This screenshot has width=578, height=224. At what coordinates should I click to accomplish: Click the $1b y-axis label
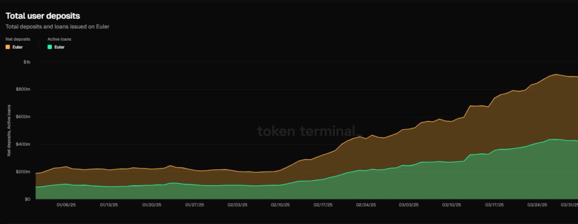point(27,62)
